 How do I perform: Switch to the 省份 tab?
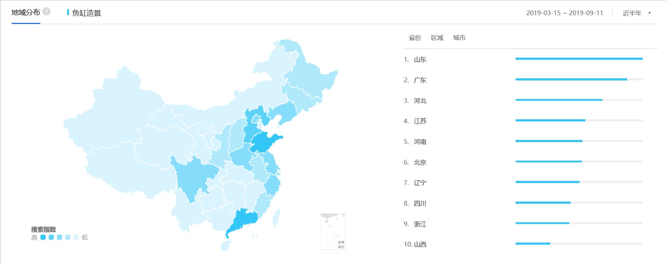[x=415, y=38]
